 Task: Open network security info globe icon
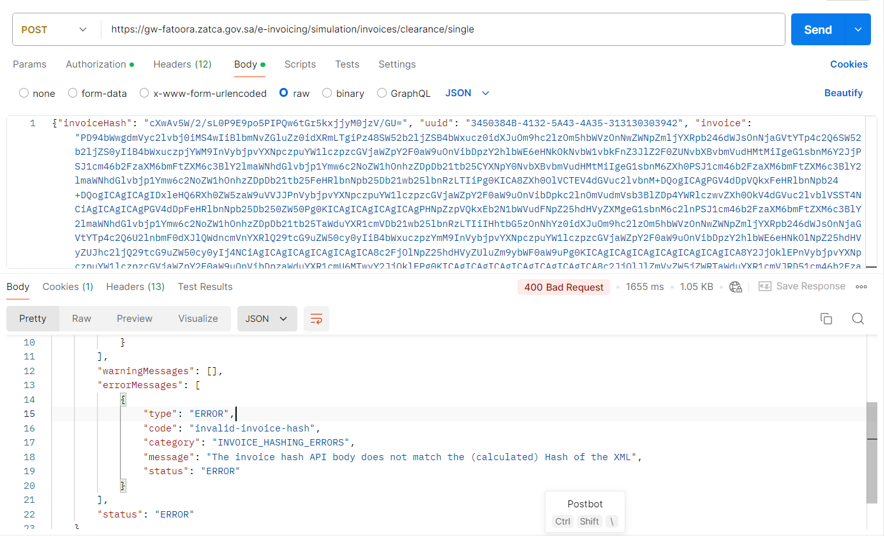pos(736,287)
